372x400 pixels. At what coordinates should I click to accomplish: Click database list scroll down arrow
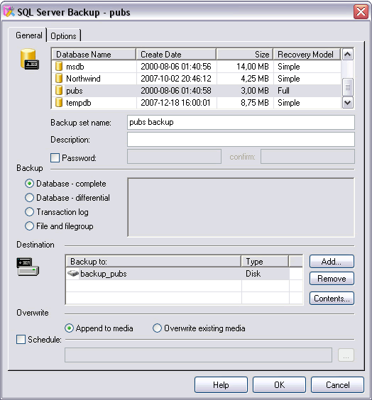point(347,103)
